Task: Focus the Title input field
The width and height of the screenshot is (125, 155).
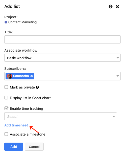Action: [x=62, y=39]
